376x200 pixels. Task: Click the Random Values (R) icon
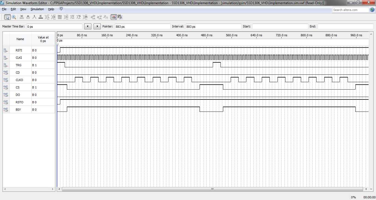(86, 17)
